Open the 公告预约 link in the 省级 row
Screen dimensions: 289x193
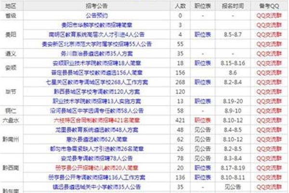coord(97,15)
